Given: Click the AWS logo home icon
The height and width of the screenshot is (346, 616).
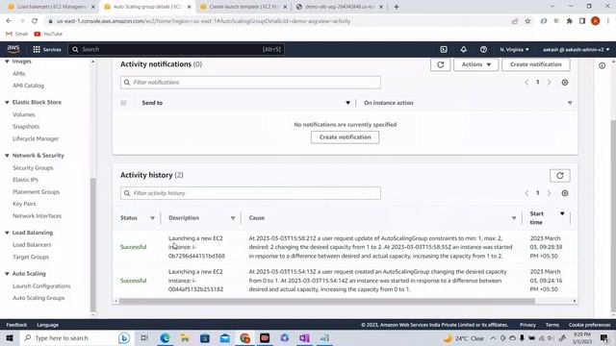Looking at the screenshot, I should (13, 49).
